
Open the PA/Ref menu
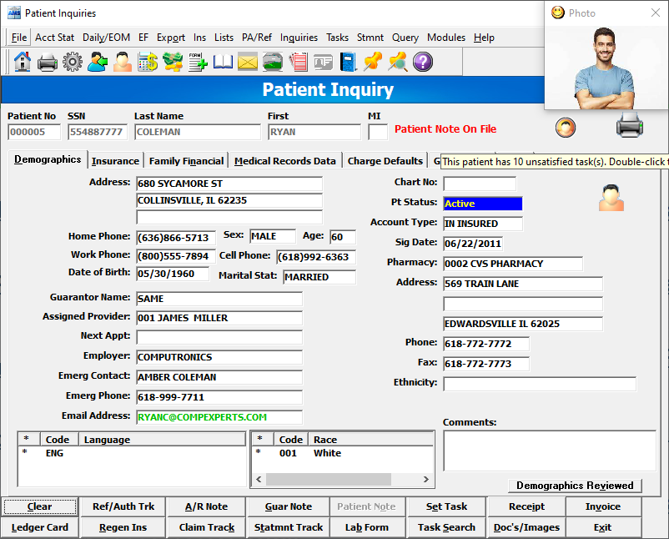pos(256,38)
